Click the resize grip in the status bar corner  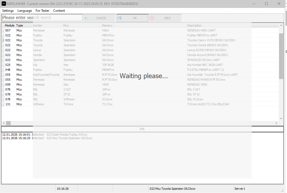(282, 190)
